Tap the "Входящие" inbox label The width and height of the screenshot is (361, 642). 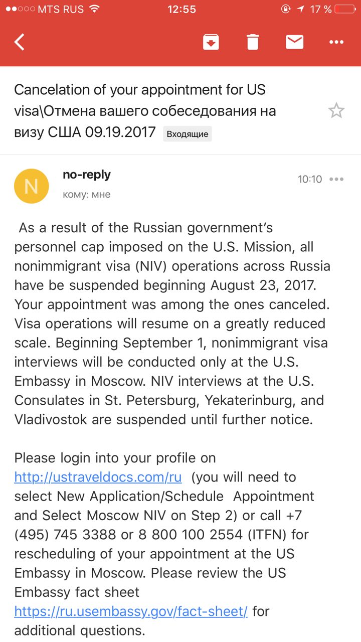188,134
